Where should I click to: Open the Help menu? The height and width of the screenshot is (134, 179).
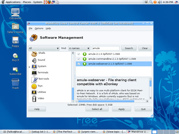(48, 28)
